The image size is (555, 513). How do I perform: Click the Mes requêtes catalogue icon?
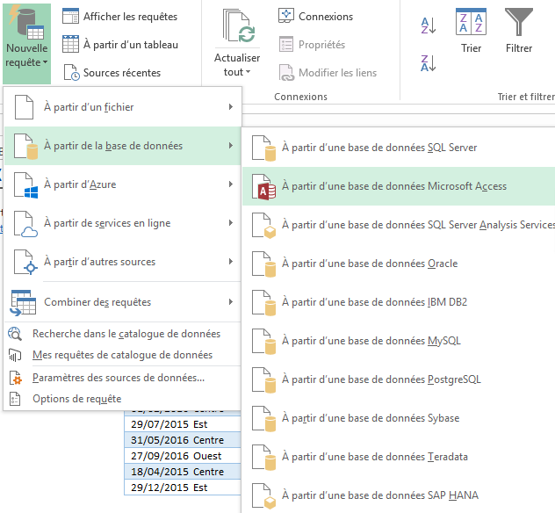[x=15, y=355]
